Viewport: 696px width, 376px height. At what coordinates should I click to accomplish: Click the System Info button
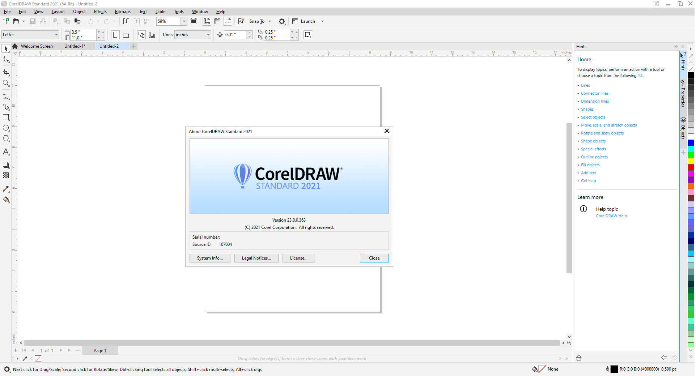pyautogui.click(x=210, y=258)
